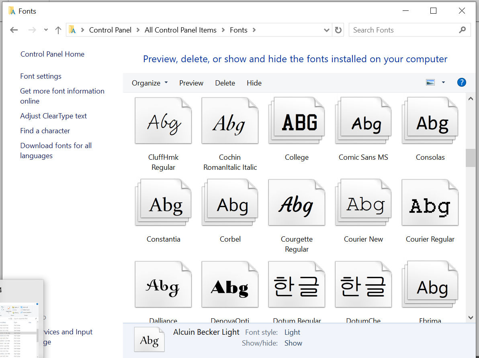
Task: Click the Alcuin Becker Light preview thumbnail
Action: coord(149,340)
